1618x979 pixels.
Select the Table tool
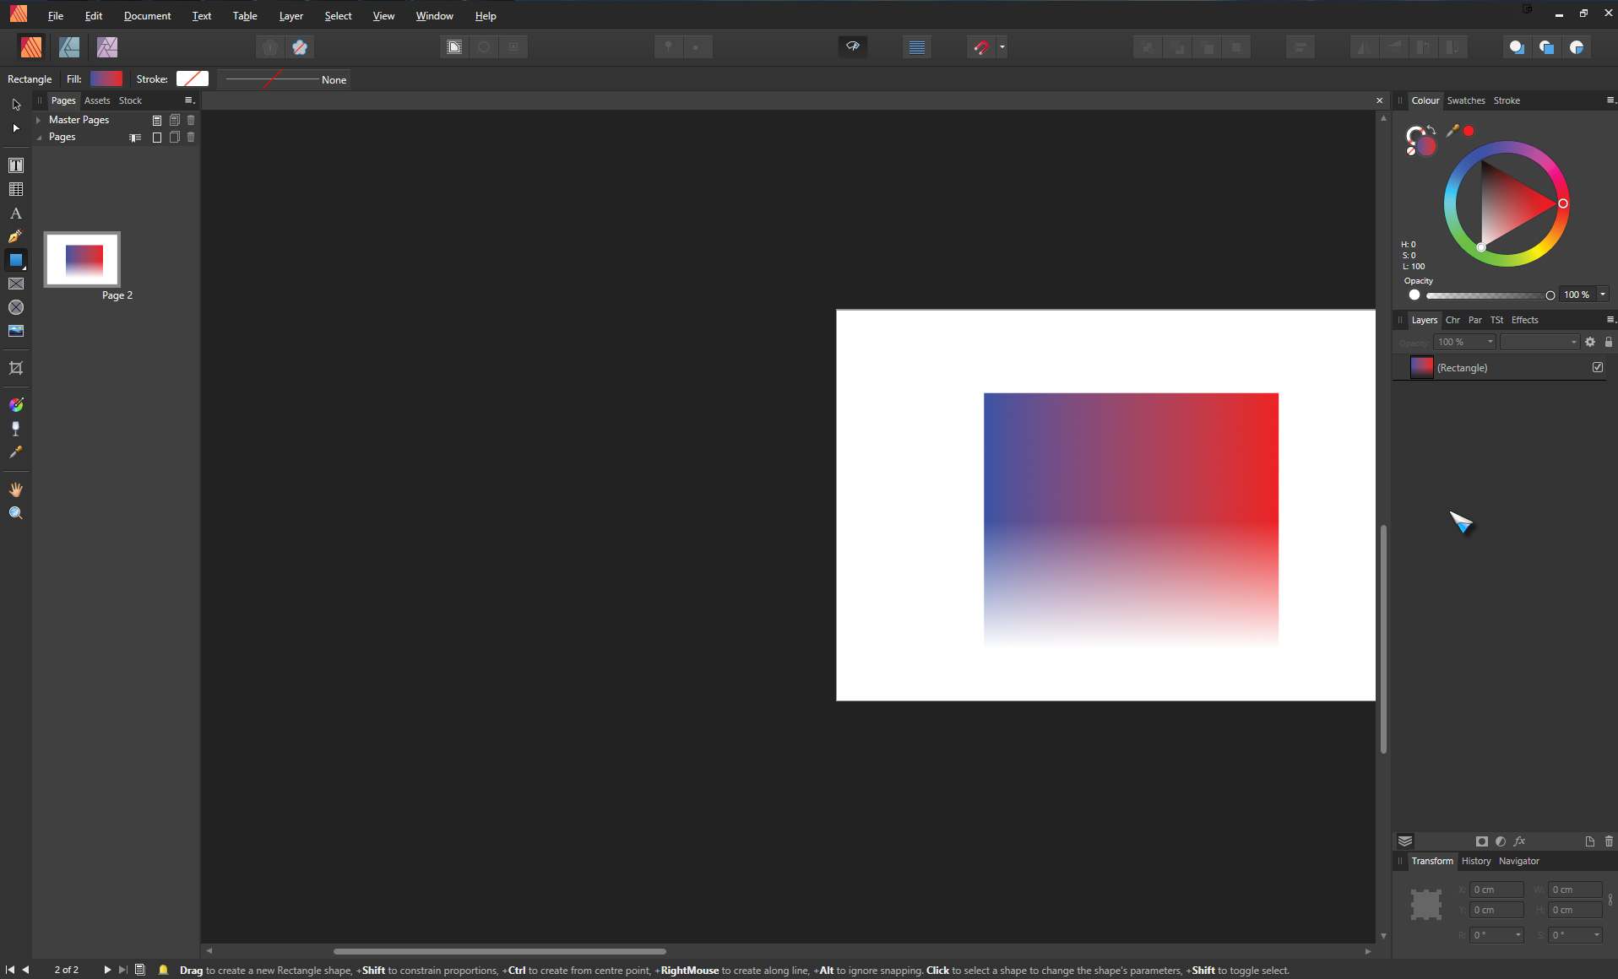pos(16,189)
